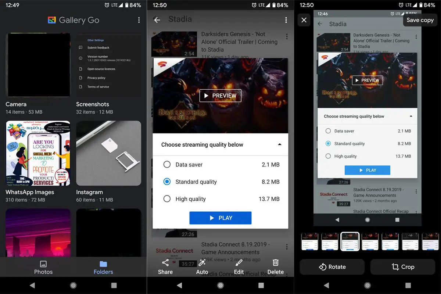Select the second filter thumbnail

point(330,241)
